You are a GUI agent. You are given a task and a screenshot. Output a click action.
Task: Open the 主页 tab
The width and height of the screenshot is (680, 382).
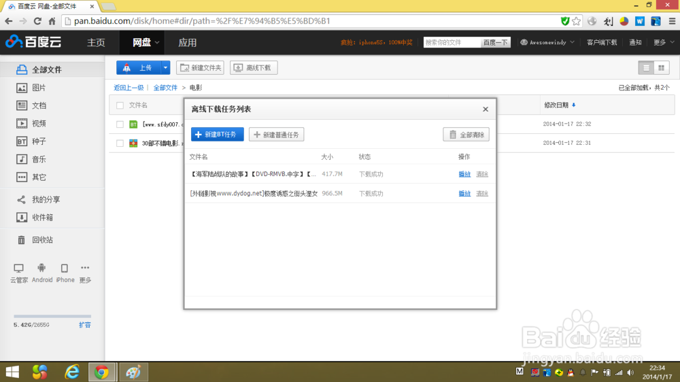[96, 43]
